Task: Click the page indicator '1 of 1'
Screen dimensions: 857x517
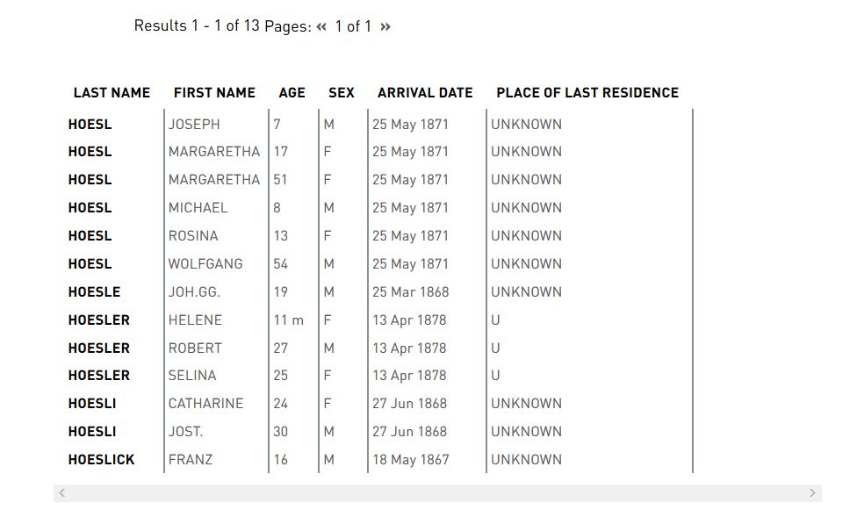Action: (353, 27)
